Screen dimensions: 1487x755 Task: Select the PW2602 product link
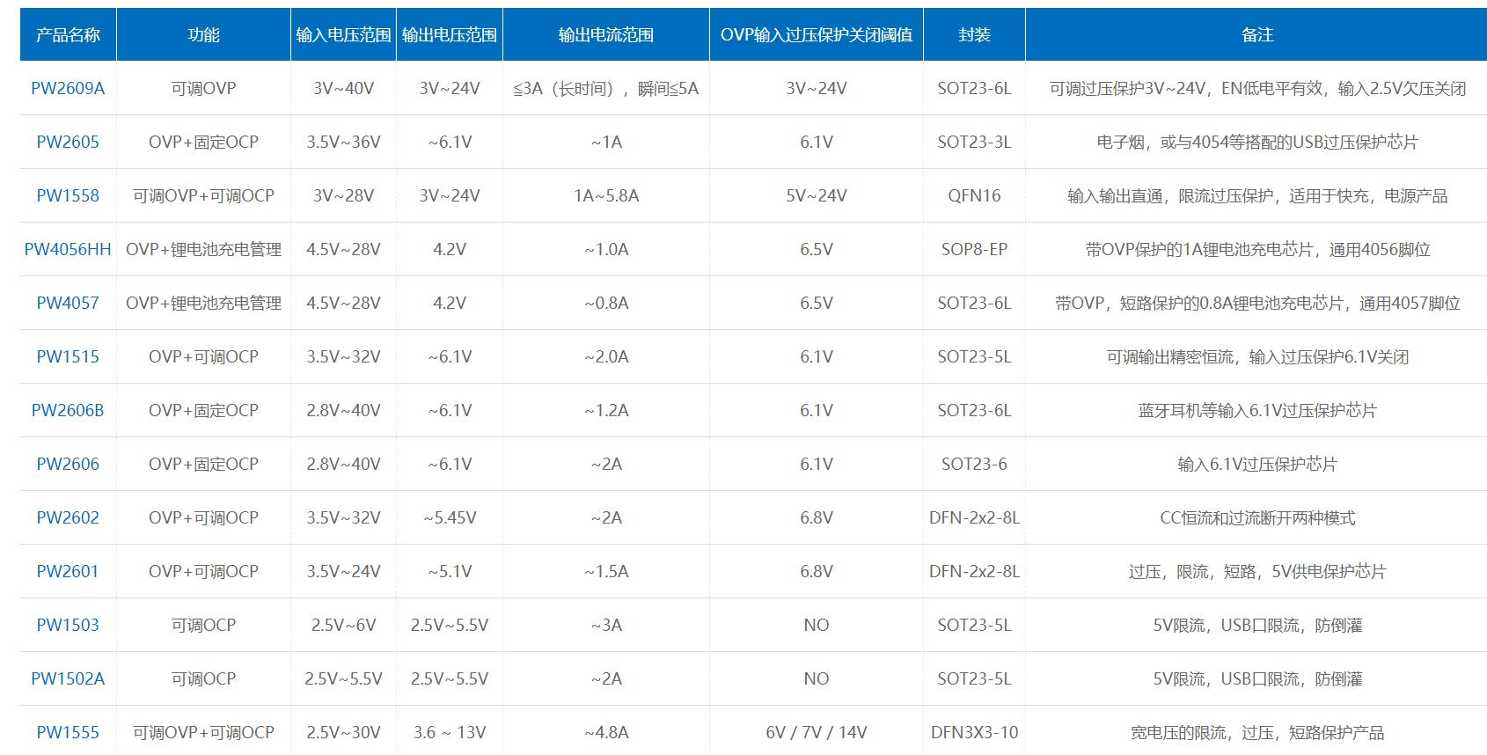[68, 517]
